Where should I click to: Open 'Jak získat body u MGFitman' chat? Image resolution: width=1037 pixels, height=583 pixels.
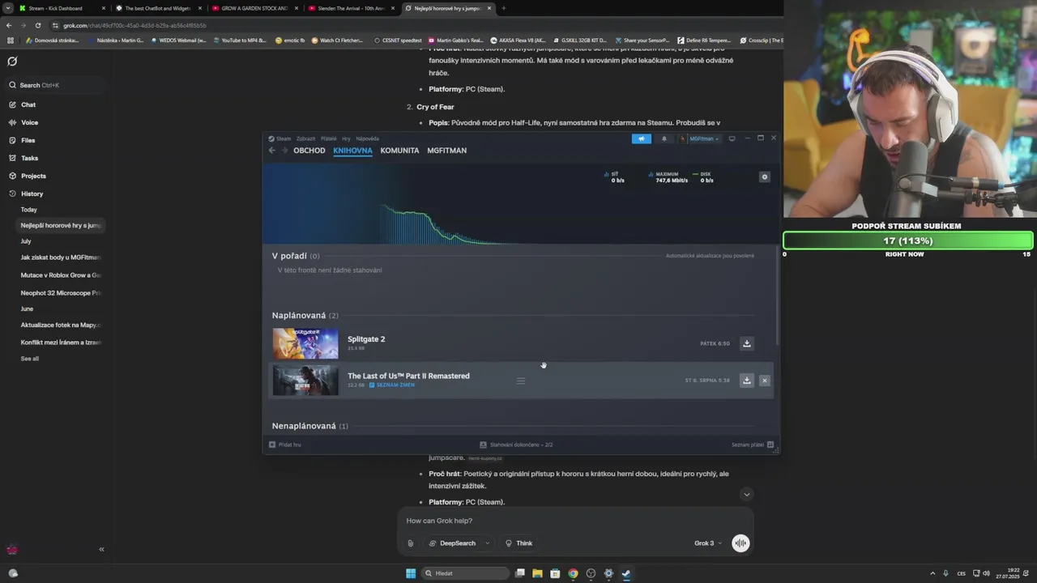pyautogui.click(x=61, y=257)
